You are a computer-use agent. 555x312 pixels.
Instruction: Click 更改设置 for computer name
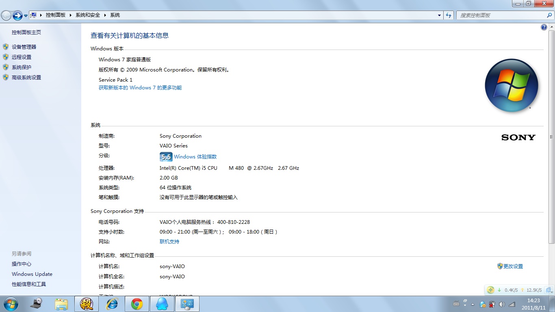click(513, 266)
